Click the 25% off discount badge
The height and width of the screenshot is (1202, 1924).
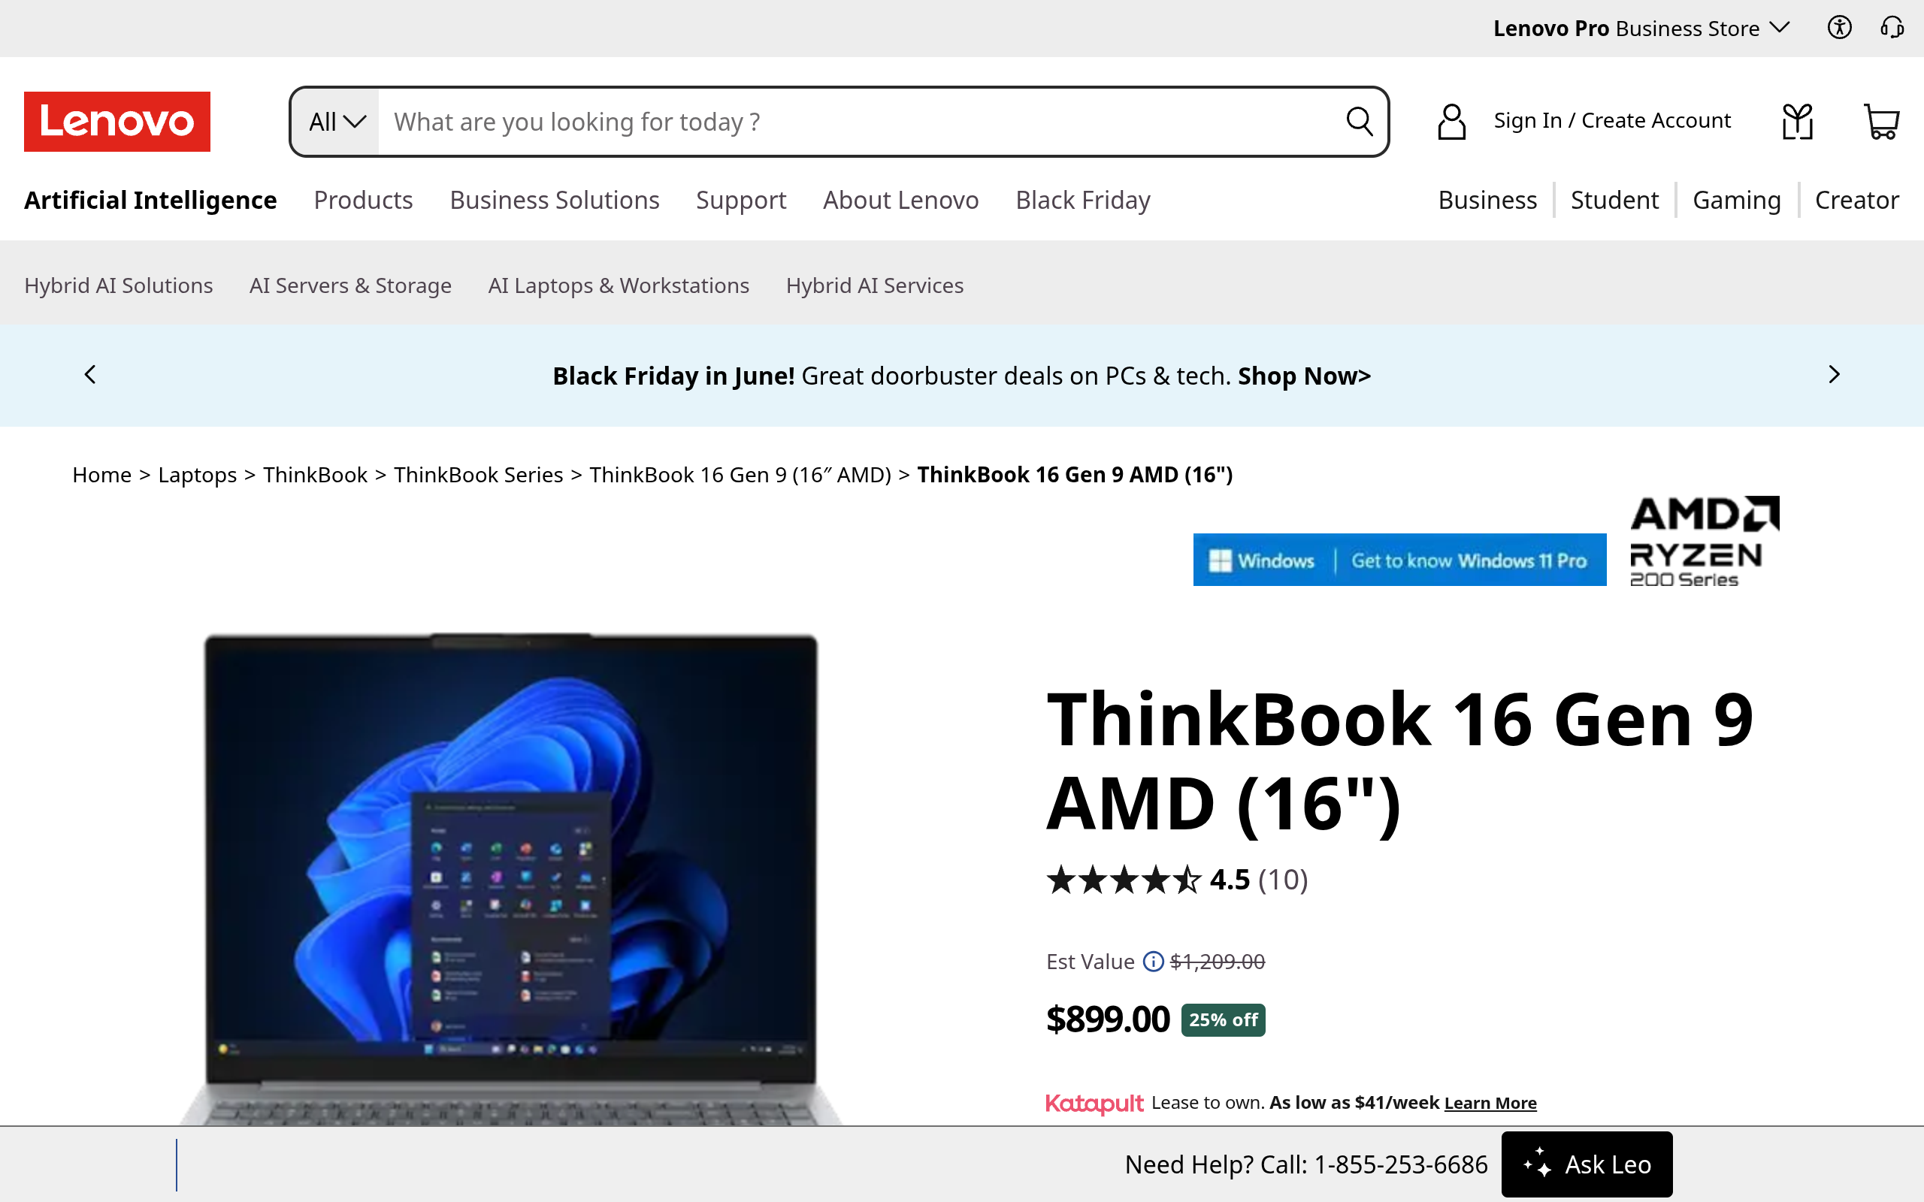pyautogui.click(x=1223, y=1020)
